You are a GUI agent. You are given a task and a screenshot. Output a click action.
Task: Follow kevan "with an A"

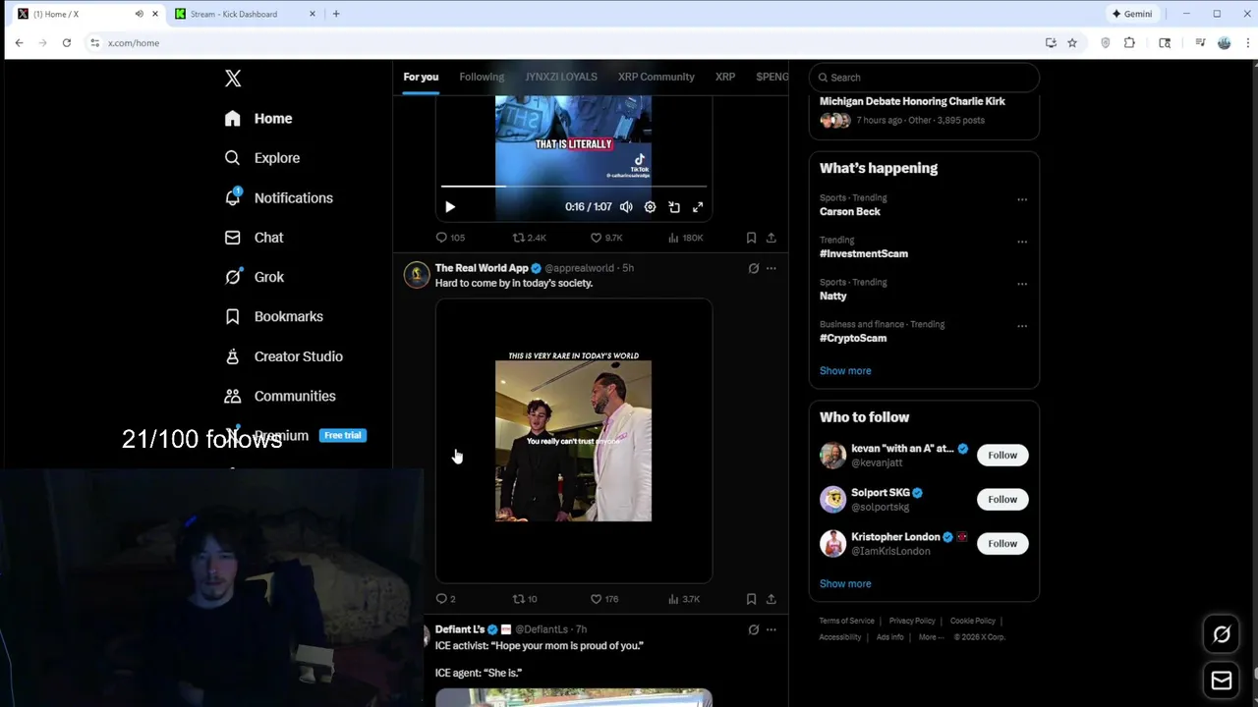[x=1002, y=455]
